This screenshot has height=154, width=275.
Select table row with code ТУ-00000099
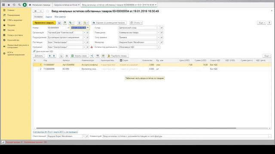[152, 69]
